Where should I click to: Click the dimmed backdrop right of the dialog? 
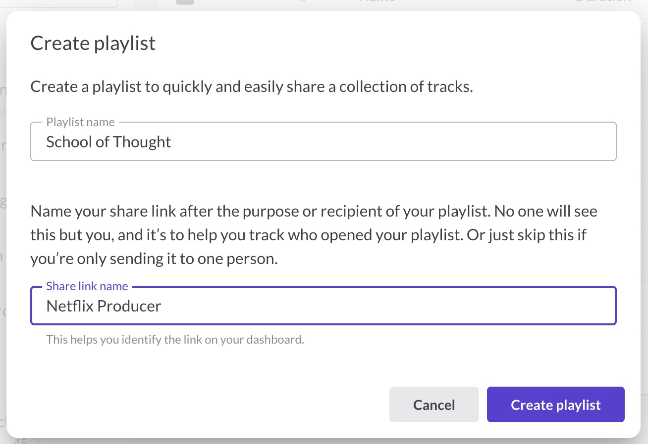coord(645,222)
